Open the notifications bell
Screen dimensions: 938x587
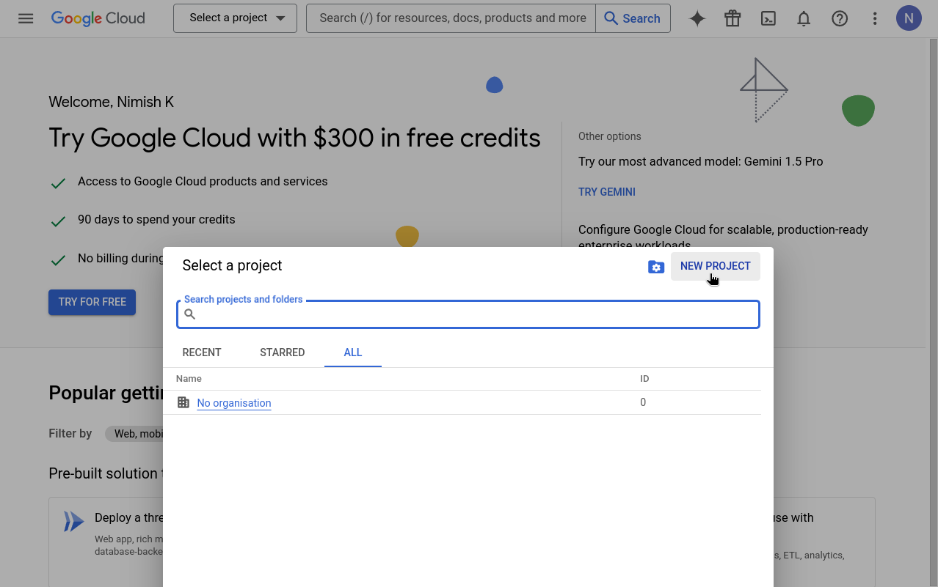tap(803, 18)
